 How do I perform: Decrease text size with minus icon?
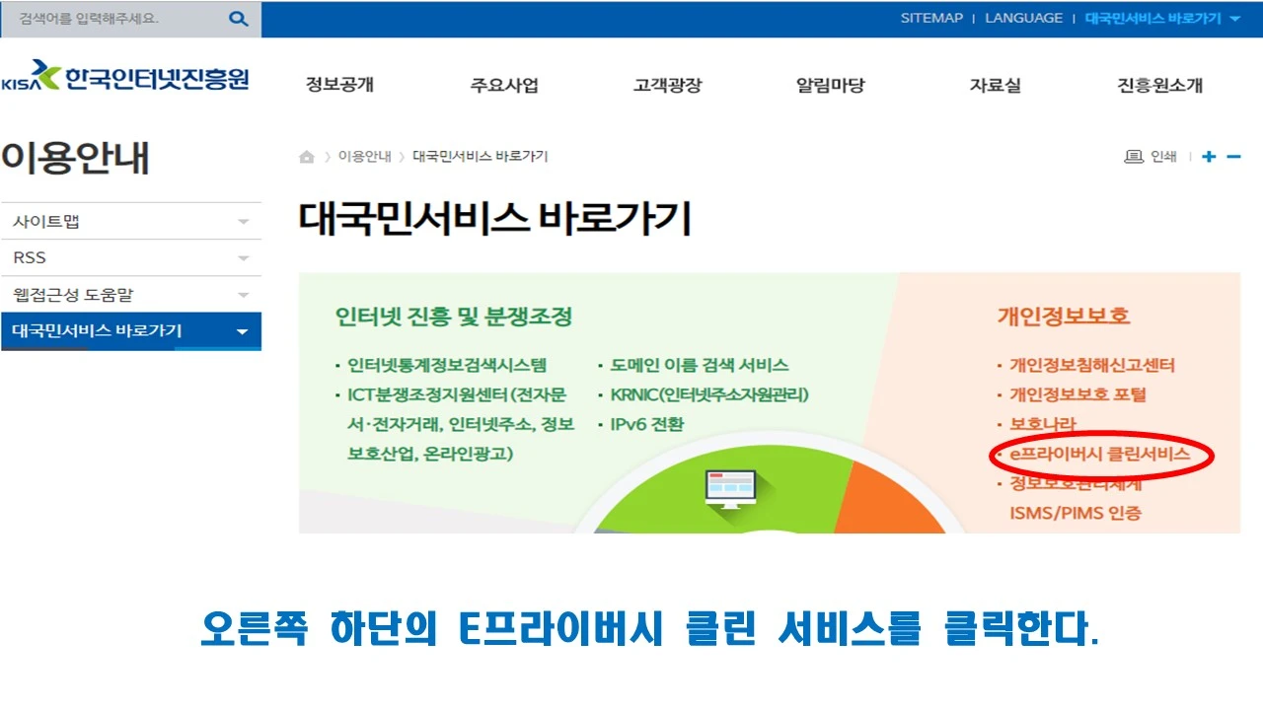[x=1233, y=157]
